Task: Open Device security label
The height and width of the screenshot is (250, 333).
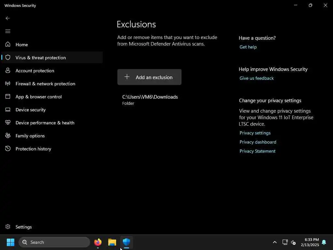Action: coord(31,110)
